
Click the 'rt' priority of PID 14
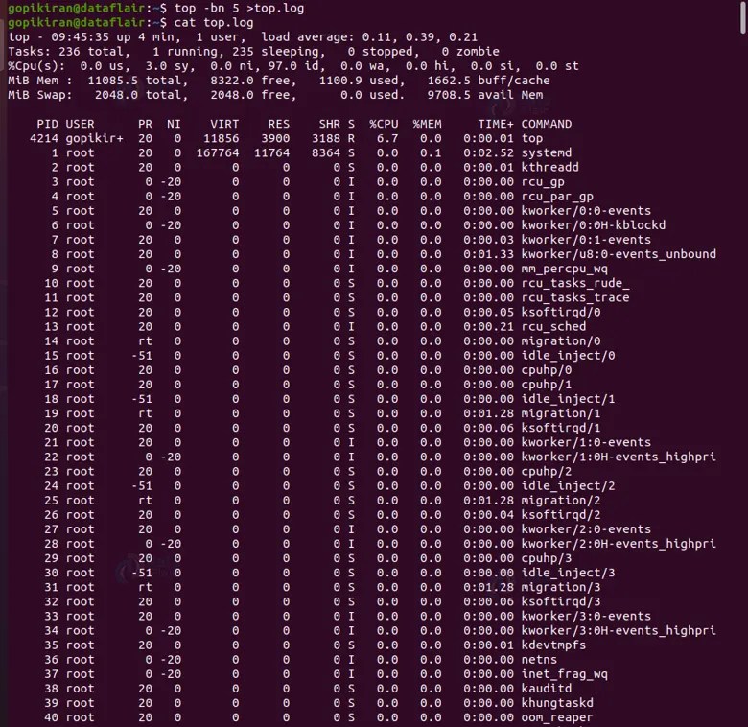click(145, 341)
